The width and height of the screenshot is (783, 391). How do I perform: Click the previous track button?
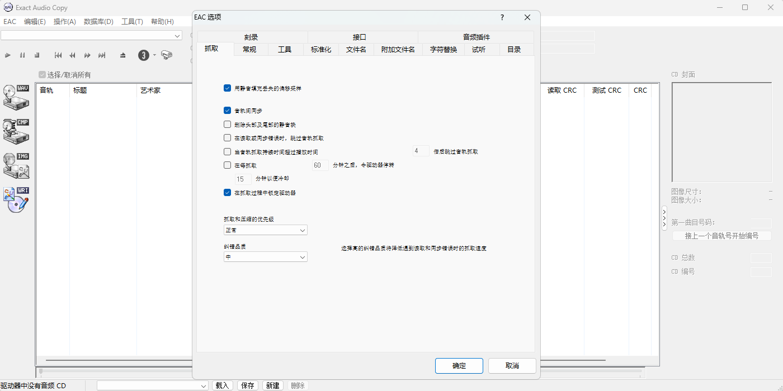click(58, 55)
